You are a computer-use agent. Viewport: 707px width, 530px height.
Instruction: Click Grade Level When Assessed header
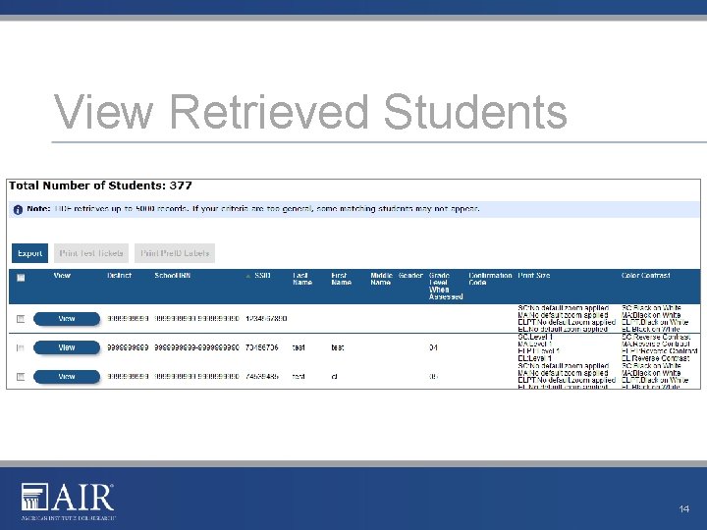point(446,287)
